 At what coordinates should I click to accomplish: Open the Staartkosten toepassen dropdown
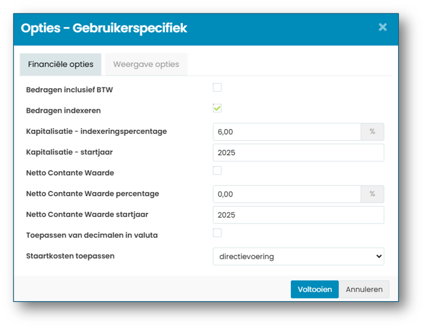coord(299,256)
